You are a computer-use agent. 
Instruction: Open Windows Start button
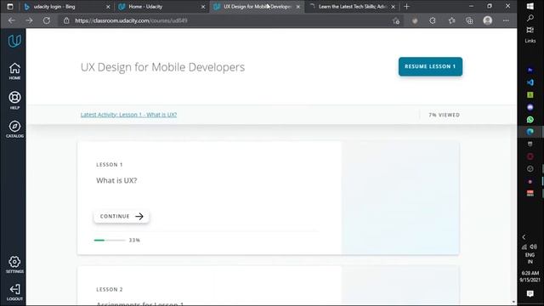(530, 6)
